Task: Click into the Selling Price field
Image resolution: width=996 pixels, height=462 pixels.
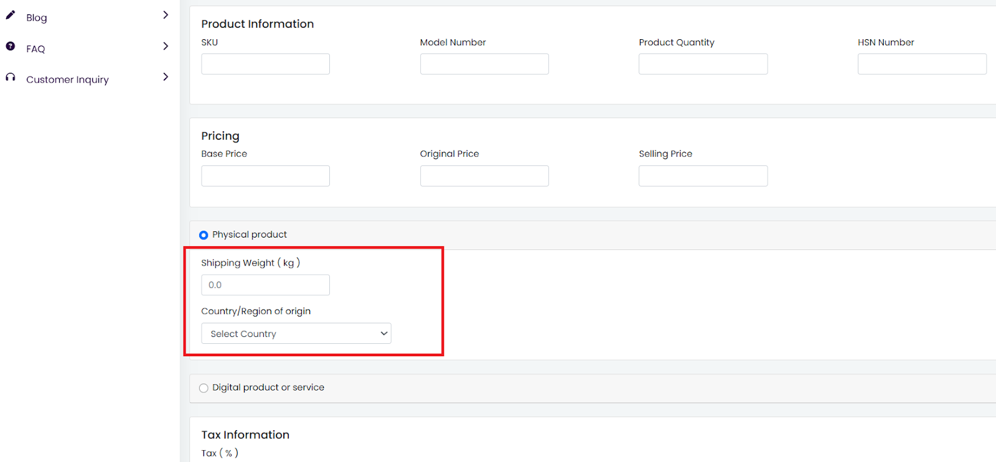Action: point(703,176)
